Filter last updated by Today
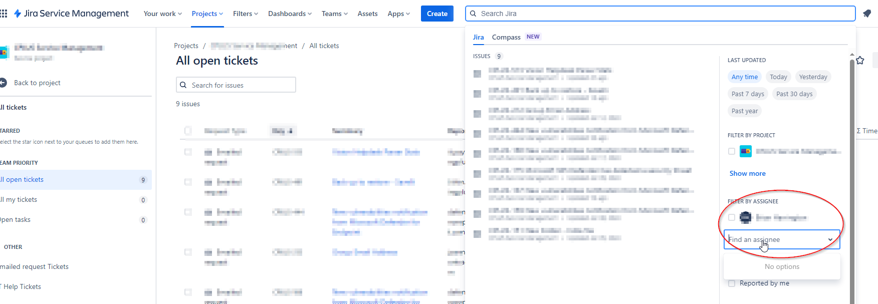878x304 pixels. pos(778,77)
